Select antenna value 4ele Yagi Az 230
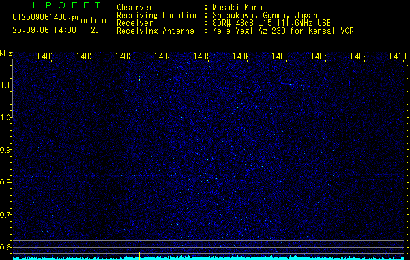The width and height of the screenshot is (410, 260). pos(250,31)
